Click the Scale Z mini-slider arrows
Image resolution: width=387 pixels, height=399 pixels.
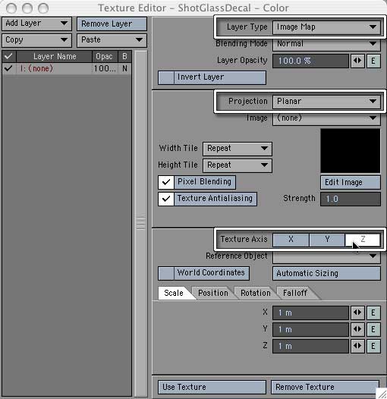click(357, 346)
